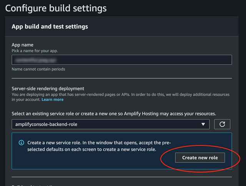Click the Server-side rendering deployment heading
The height and width of the screenshot is (186, 246).
coord(48,89)
